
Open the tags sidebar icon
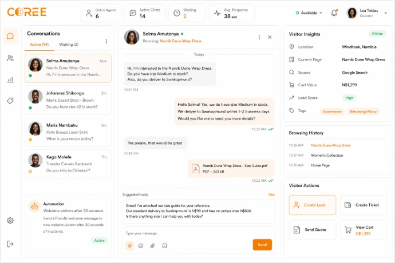[x=10, y=101]
